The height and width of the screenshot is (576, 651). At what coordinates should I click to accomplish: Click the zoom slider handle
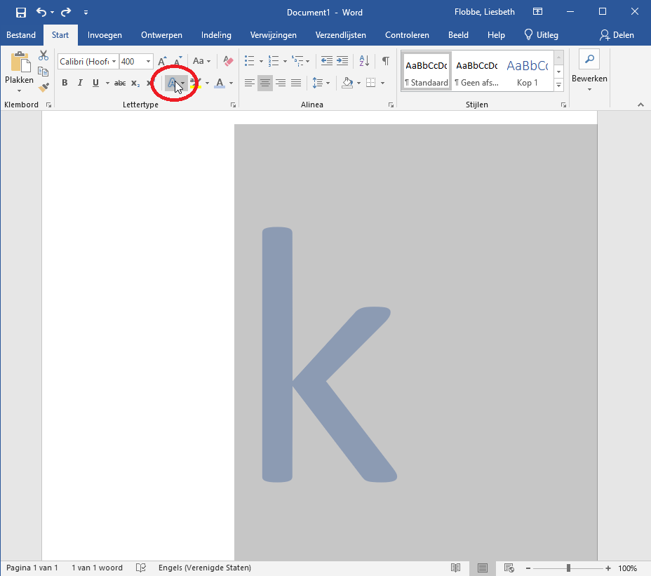coord(568,568)
